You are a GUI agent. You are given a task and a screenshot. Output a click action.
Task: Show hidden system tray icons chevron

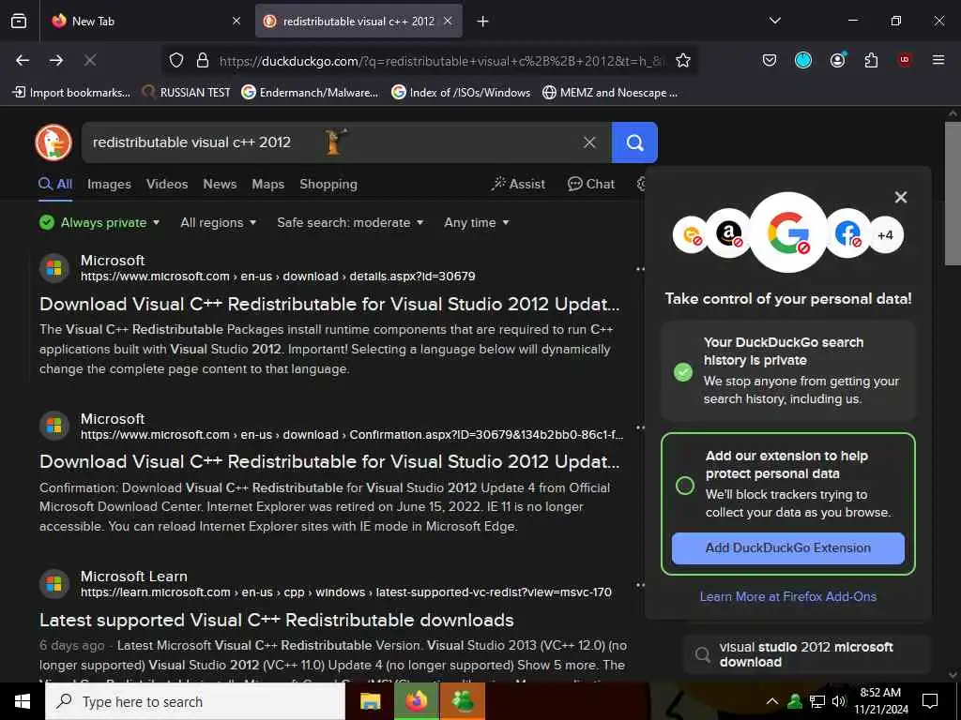pyautogui.click(x=772, y=701)
